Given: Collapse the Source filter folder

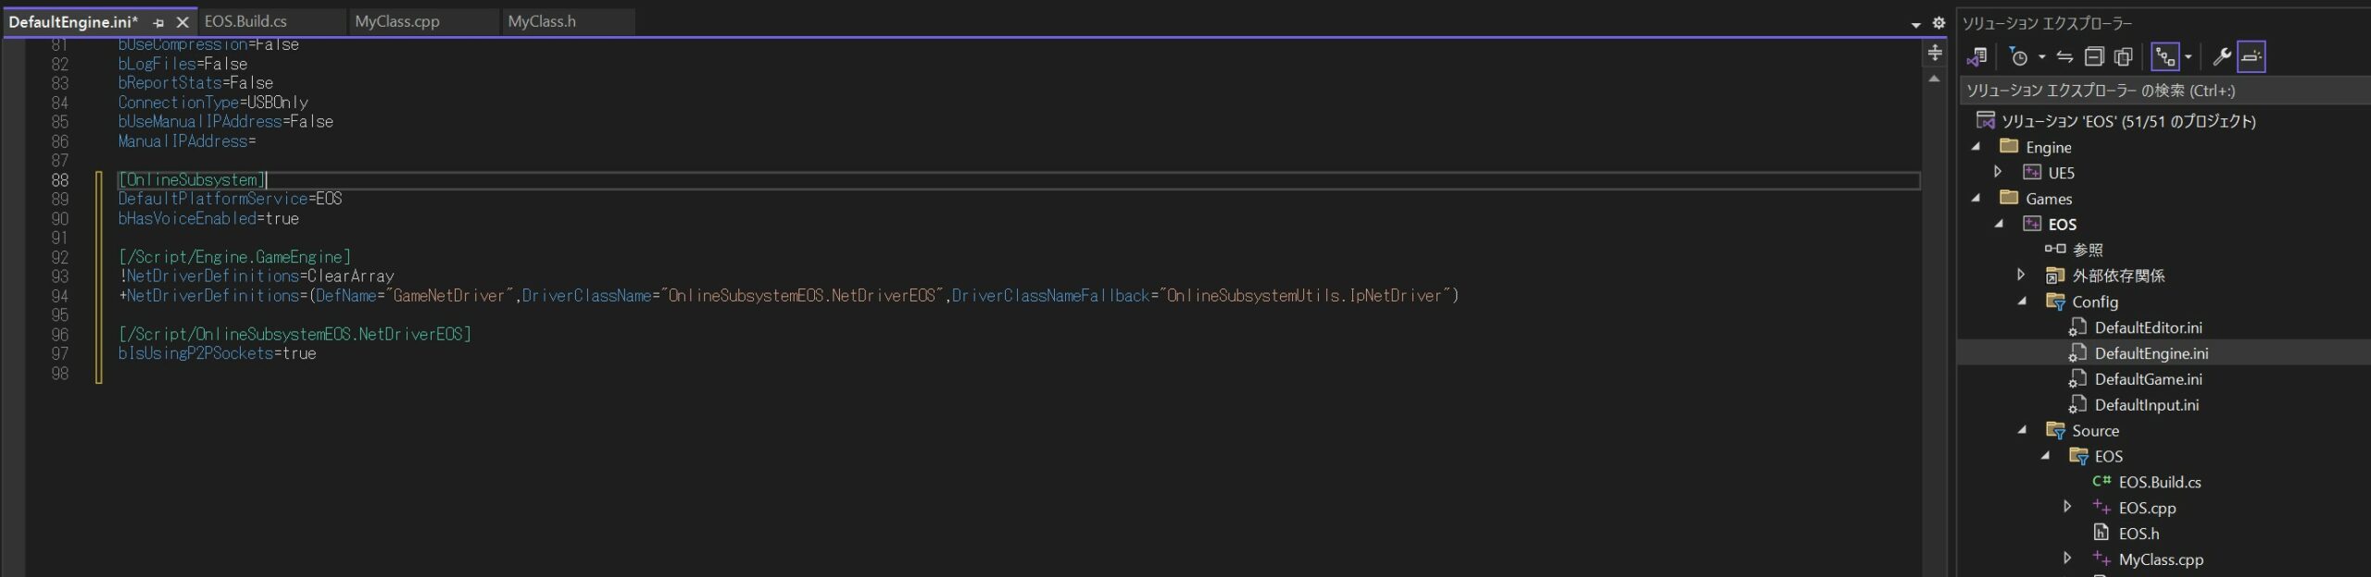Looking at the screenshot, I should click(2022, 430).
